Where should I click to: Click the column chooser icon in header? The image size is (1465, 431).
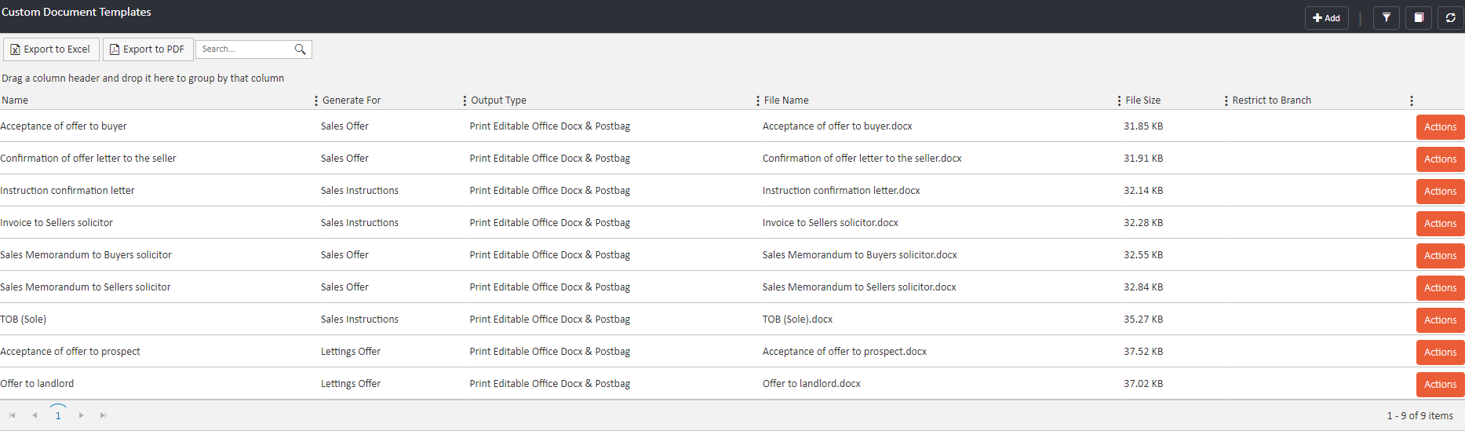(x=1419, y=17)
